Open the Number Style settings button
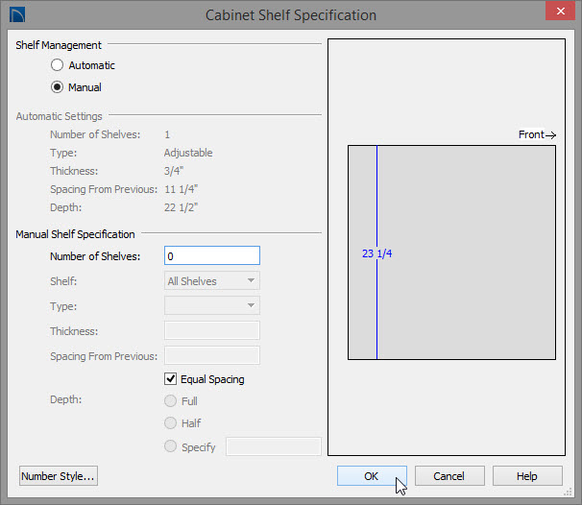This screenshot has width=582, height=505. (x=59, y=476)
